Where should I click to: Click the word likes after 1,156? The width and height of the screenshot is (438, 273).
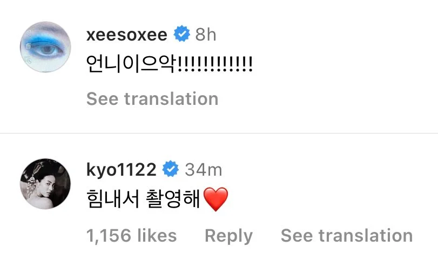pyautogui.click(x=157, y=235)
